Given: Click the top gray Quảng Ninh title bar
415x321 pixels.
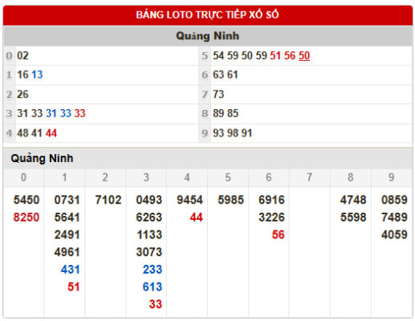Looking at the screenshot, I should 207,36.
